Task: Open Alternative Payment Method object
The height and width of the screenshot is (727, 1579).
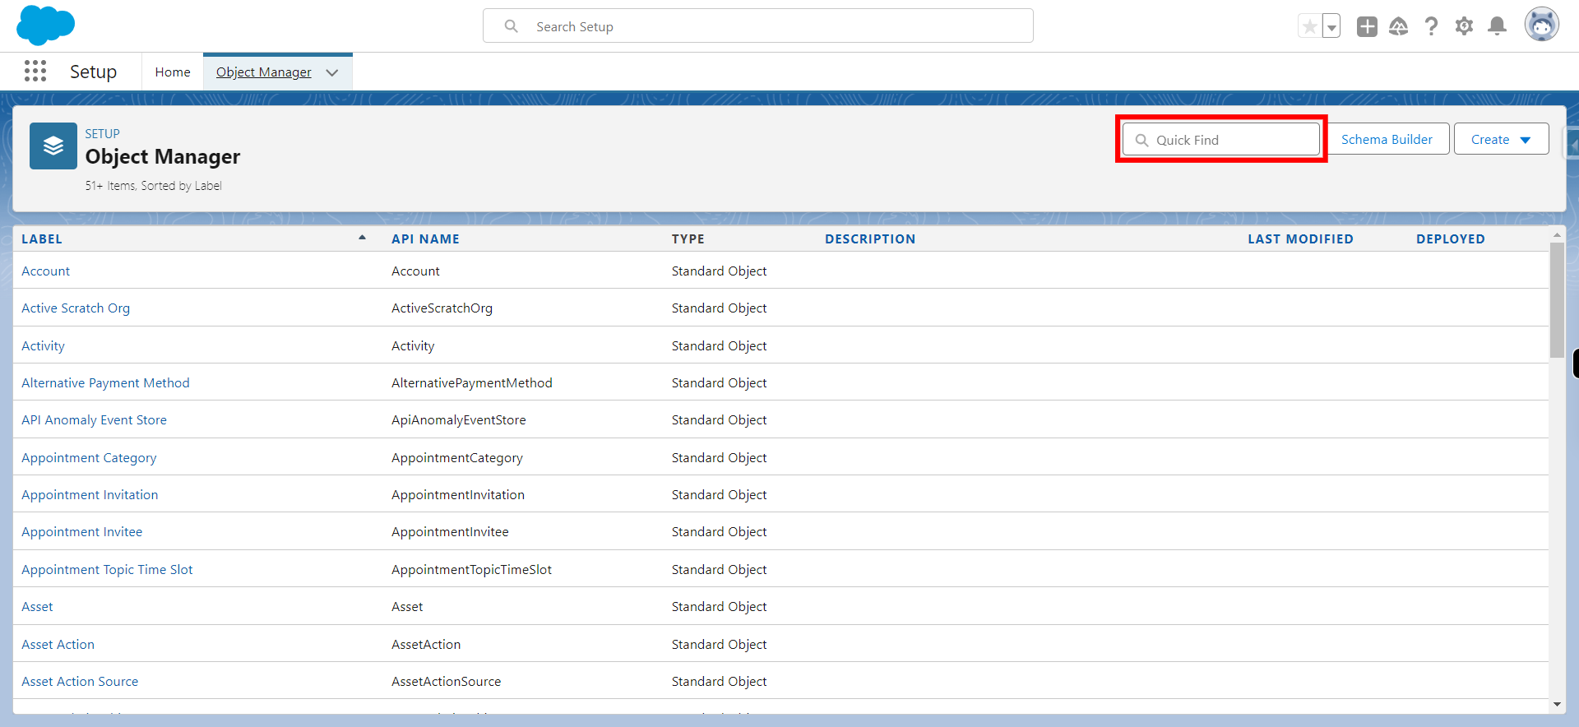Action: [105, 383]
